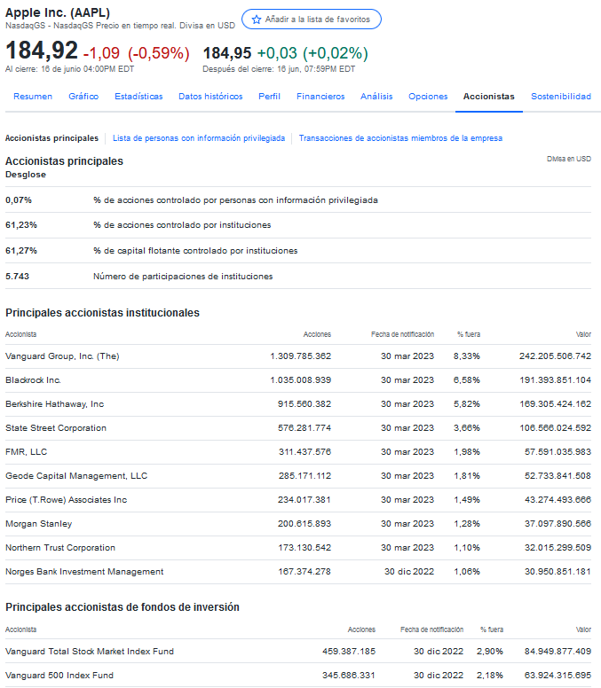
Task: Click State Street Corporation shareholder name
Action: coord(56,428)
